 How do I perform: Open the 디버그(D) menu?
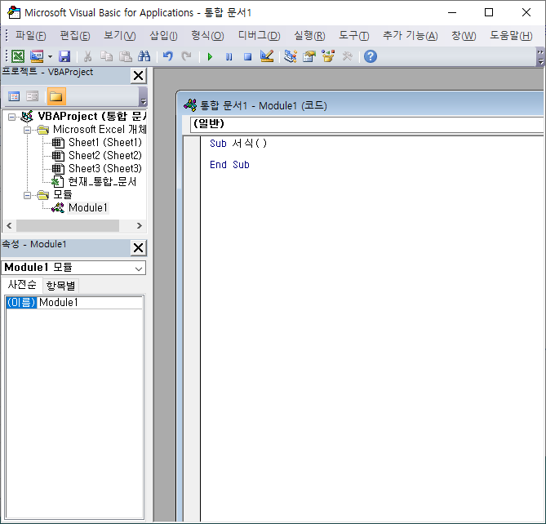click(259, 36)
